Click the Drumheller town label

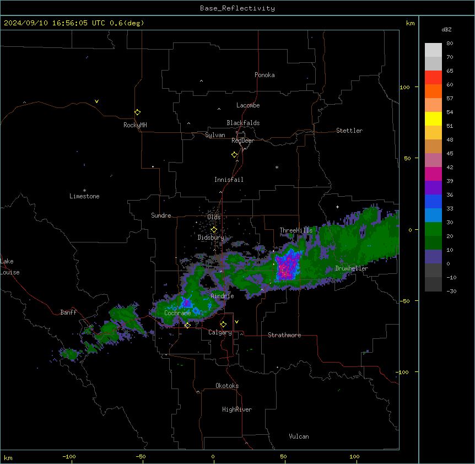pyautogui.click(x=352, y=268)
